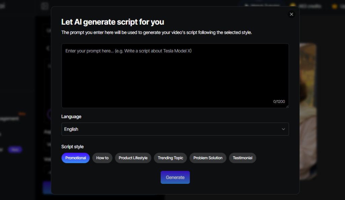The image size is (345, 200).
Task: Click the blurred purple New badge in sidebar
Action: point(15,149)
